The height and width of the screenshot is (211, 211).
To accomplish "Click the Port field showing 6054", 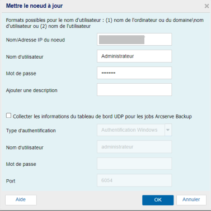I will pyautogui.click(x=134, y=180).
